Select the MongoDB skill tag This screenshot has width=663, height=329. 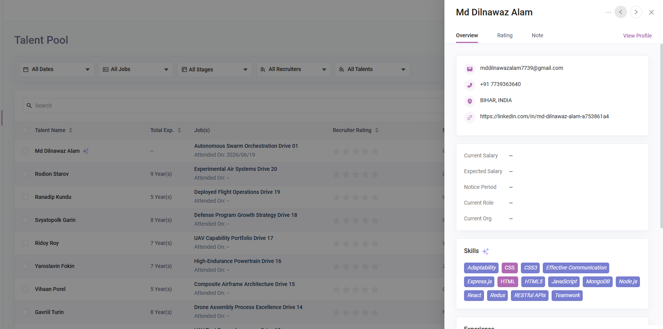point(598,282)
